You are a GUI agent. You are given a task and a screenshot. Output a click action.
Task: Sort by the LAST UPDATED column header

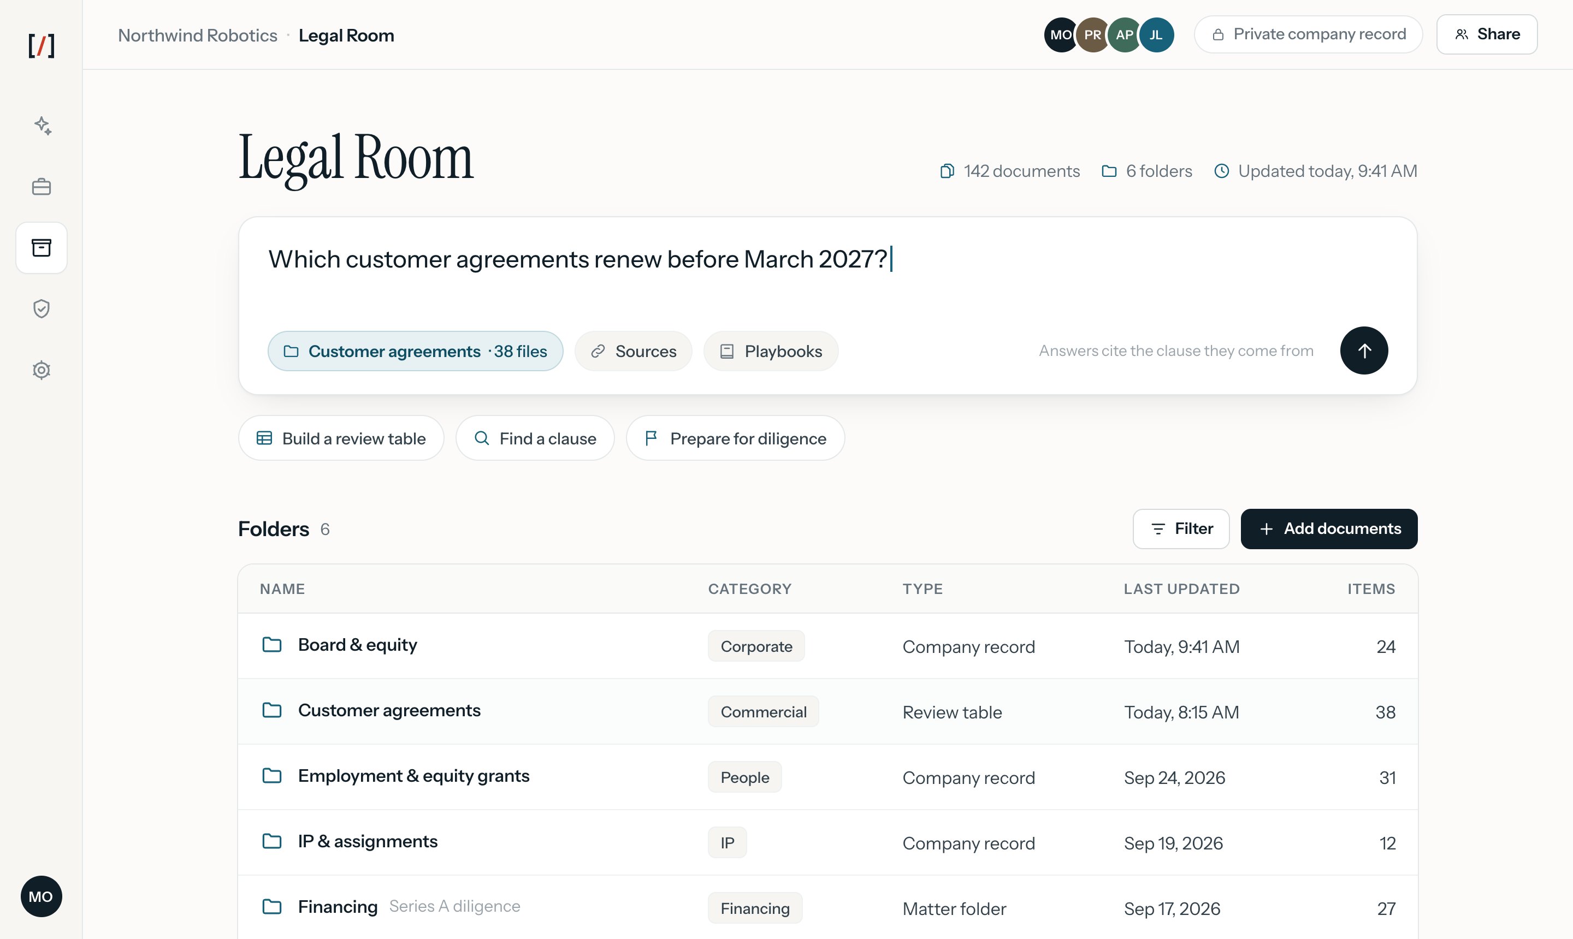tap(1182, 589)
